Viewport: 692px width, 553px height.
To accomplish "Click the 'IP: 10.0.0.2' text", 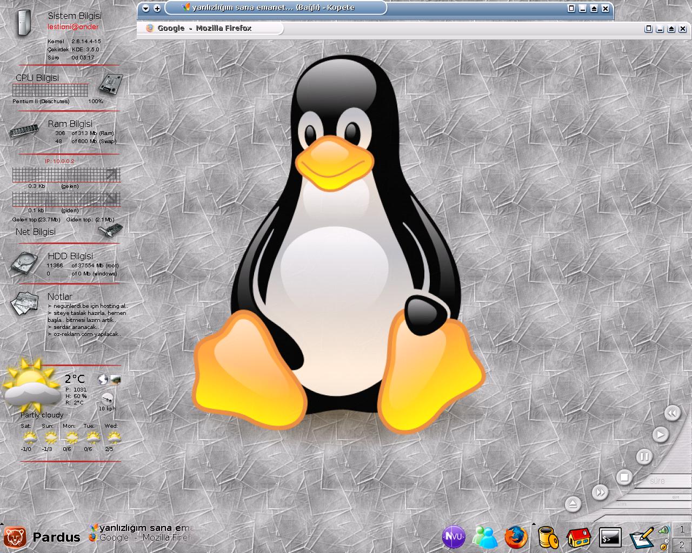I will 59,161.
